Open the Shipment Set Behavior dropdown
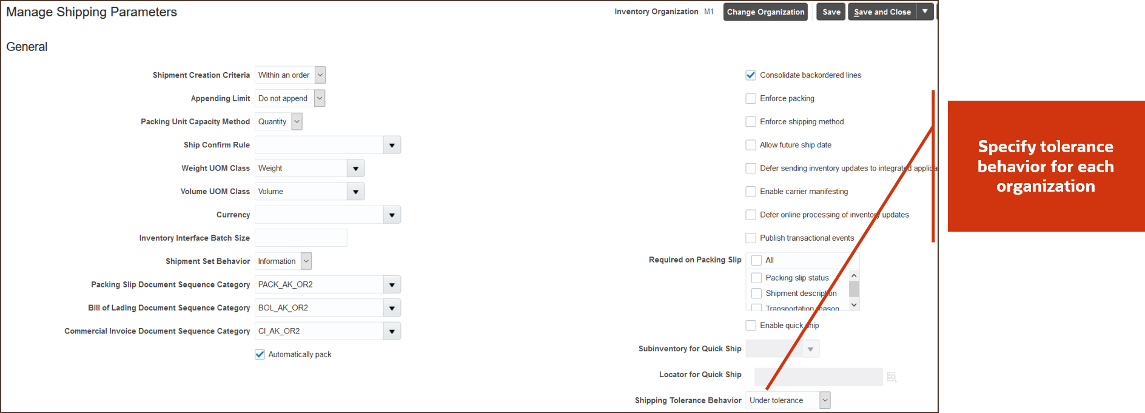Viewport: 1145px width, 413px height. point(306,261)
